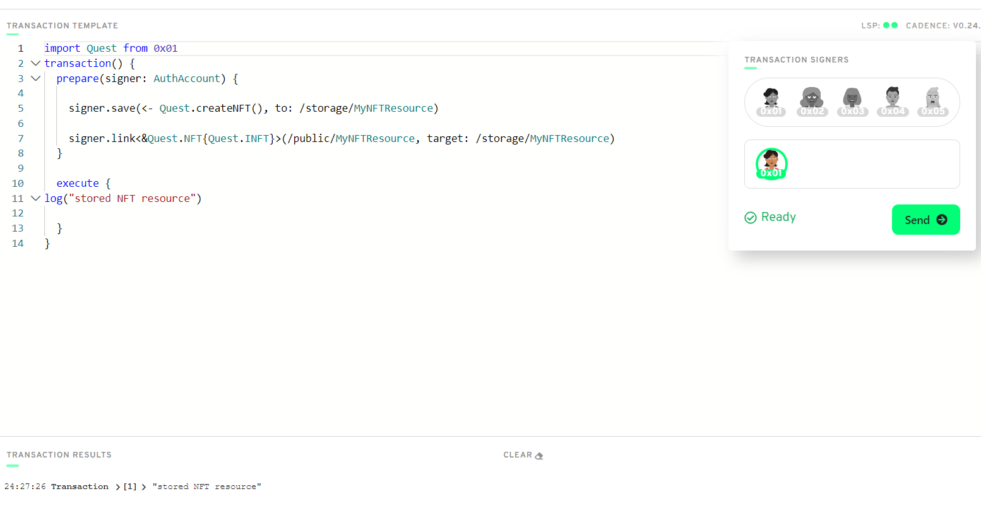Click 'AuthAccount' in the prepare signature
981x508 pixels.
click(187, 79)
